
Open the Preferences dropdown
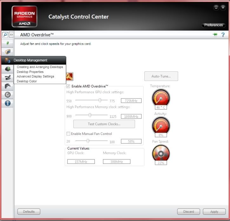(214, 25)
